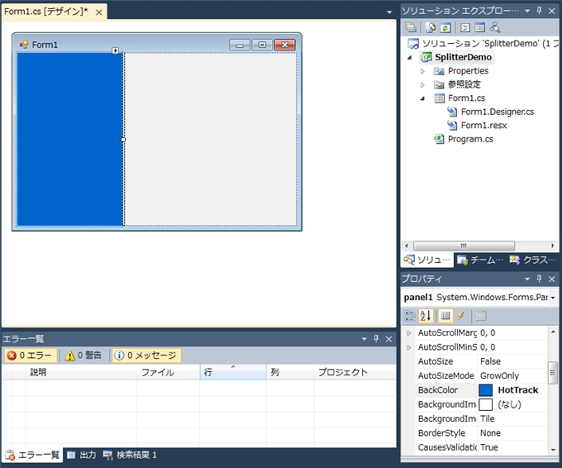Select the gray right area of Form1
Viewport: 562px width, 468px height.
[x=211, y=139]
